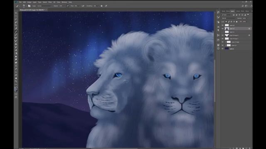
Task: Change screen mode at bottom of toolbar
Action: [x=16, y=97]
